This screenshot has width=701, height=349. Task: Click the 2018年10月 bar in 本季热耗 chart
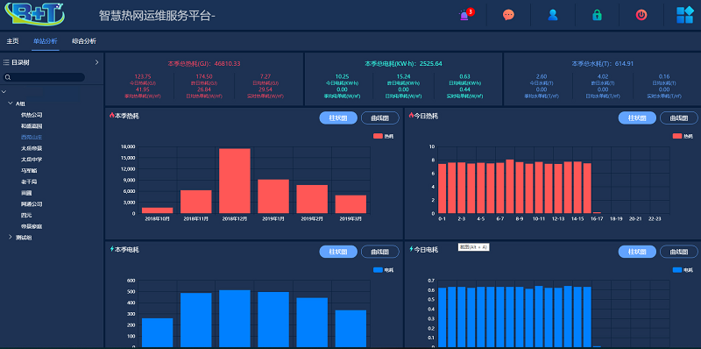click(x=158, y=210)
